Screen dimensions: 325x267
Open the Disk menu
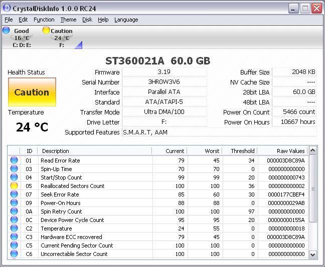[87, 19]
